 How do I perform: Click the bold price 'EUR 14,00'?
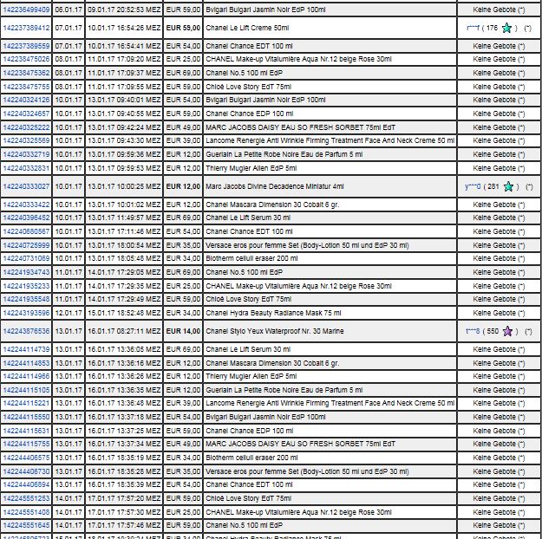pyautogui.click(x=183, y=331)
